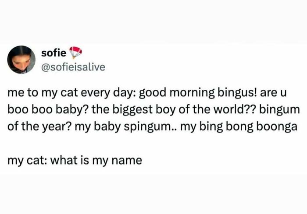Click the display name sofie

point(54,53)
